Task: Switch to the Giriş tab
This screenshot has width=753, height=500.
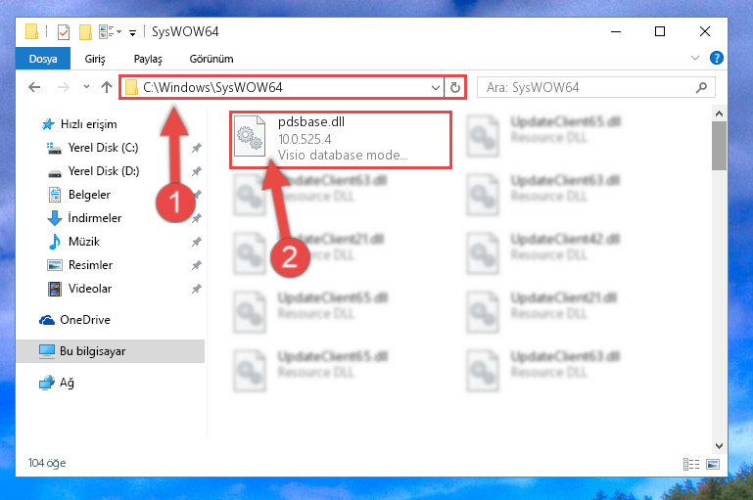Action: coord(95,59)
